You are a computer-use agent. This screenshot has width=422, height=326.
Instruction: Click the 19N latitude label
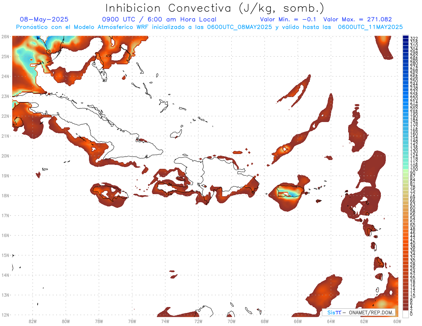point(5,176)
